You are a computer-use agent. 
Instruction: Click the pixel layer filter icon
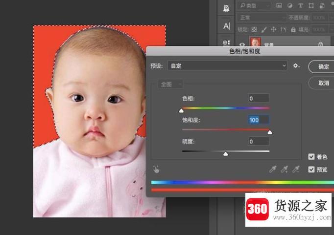coord(279,6)
